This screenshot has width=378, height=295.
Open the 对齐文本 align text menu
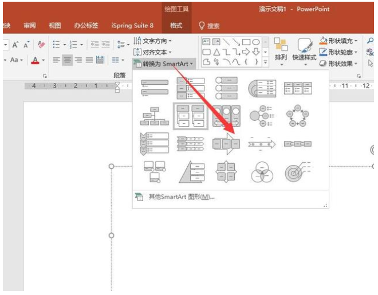pyautogui.click(x=152, y=52)
